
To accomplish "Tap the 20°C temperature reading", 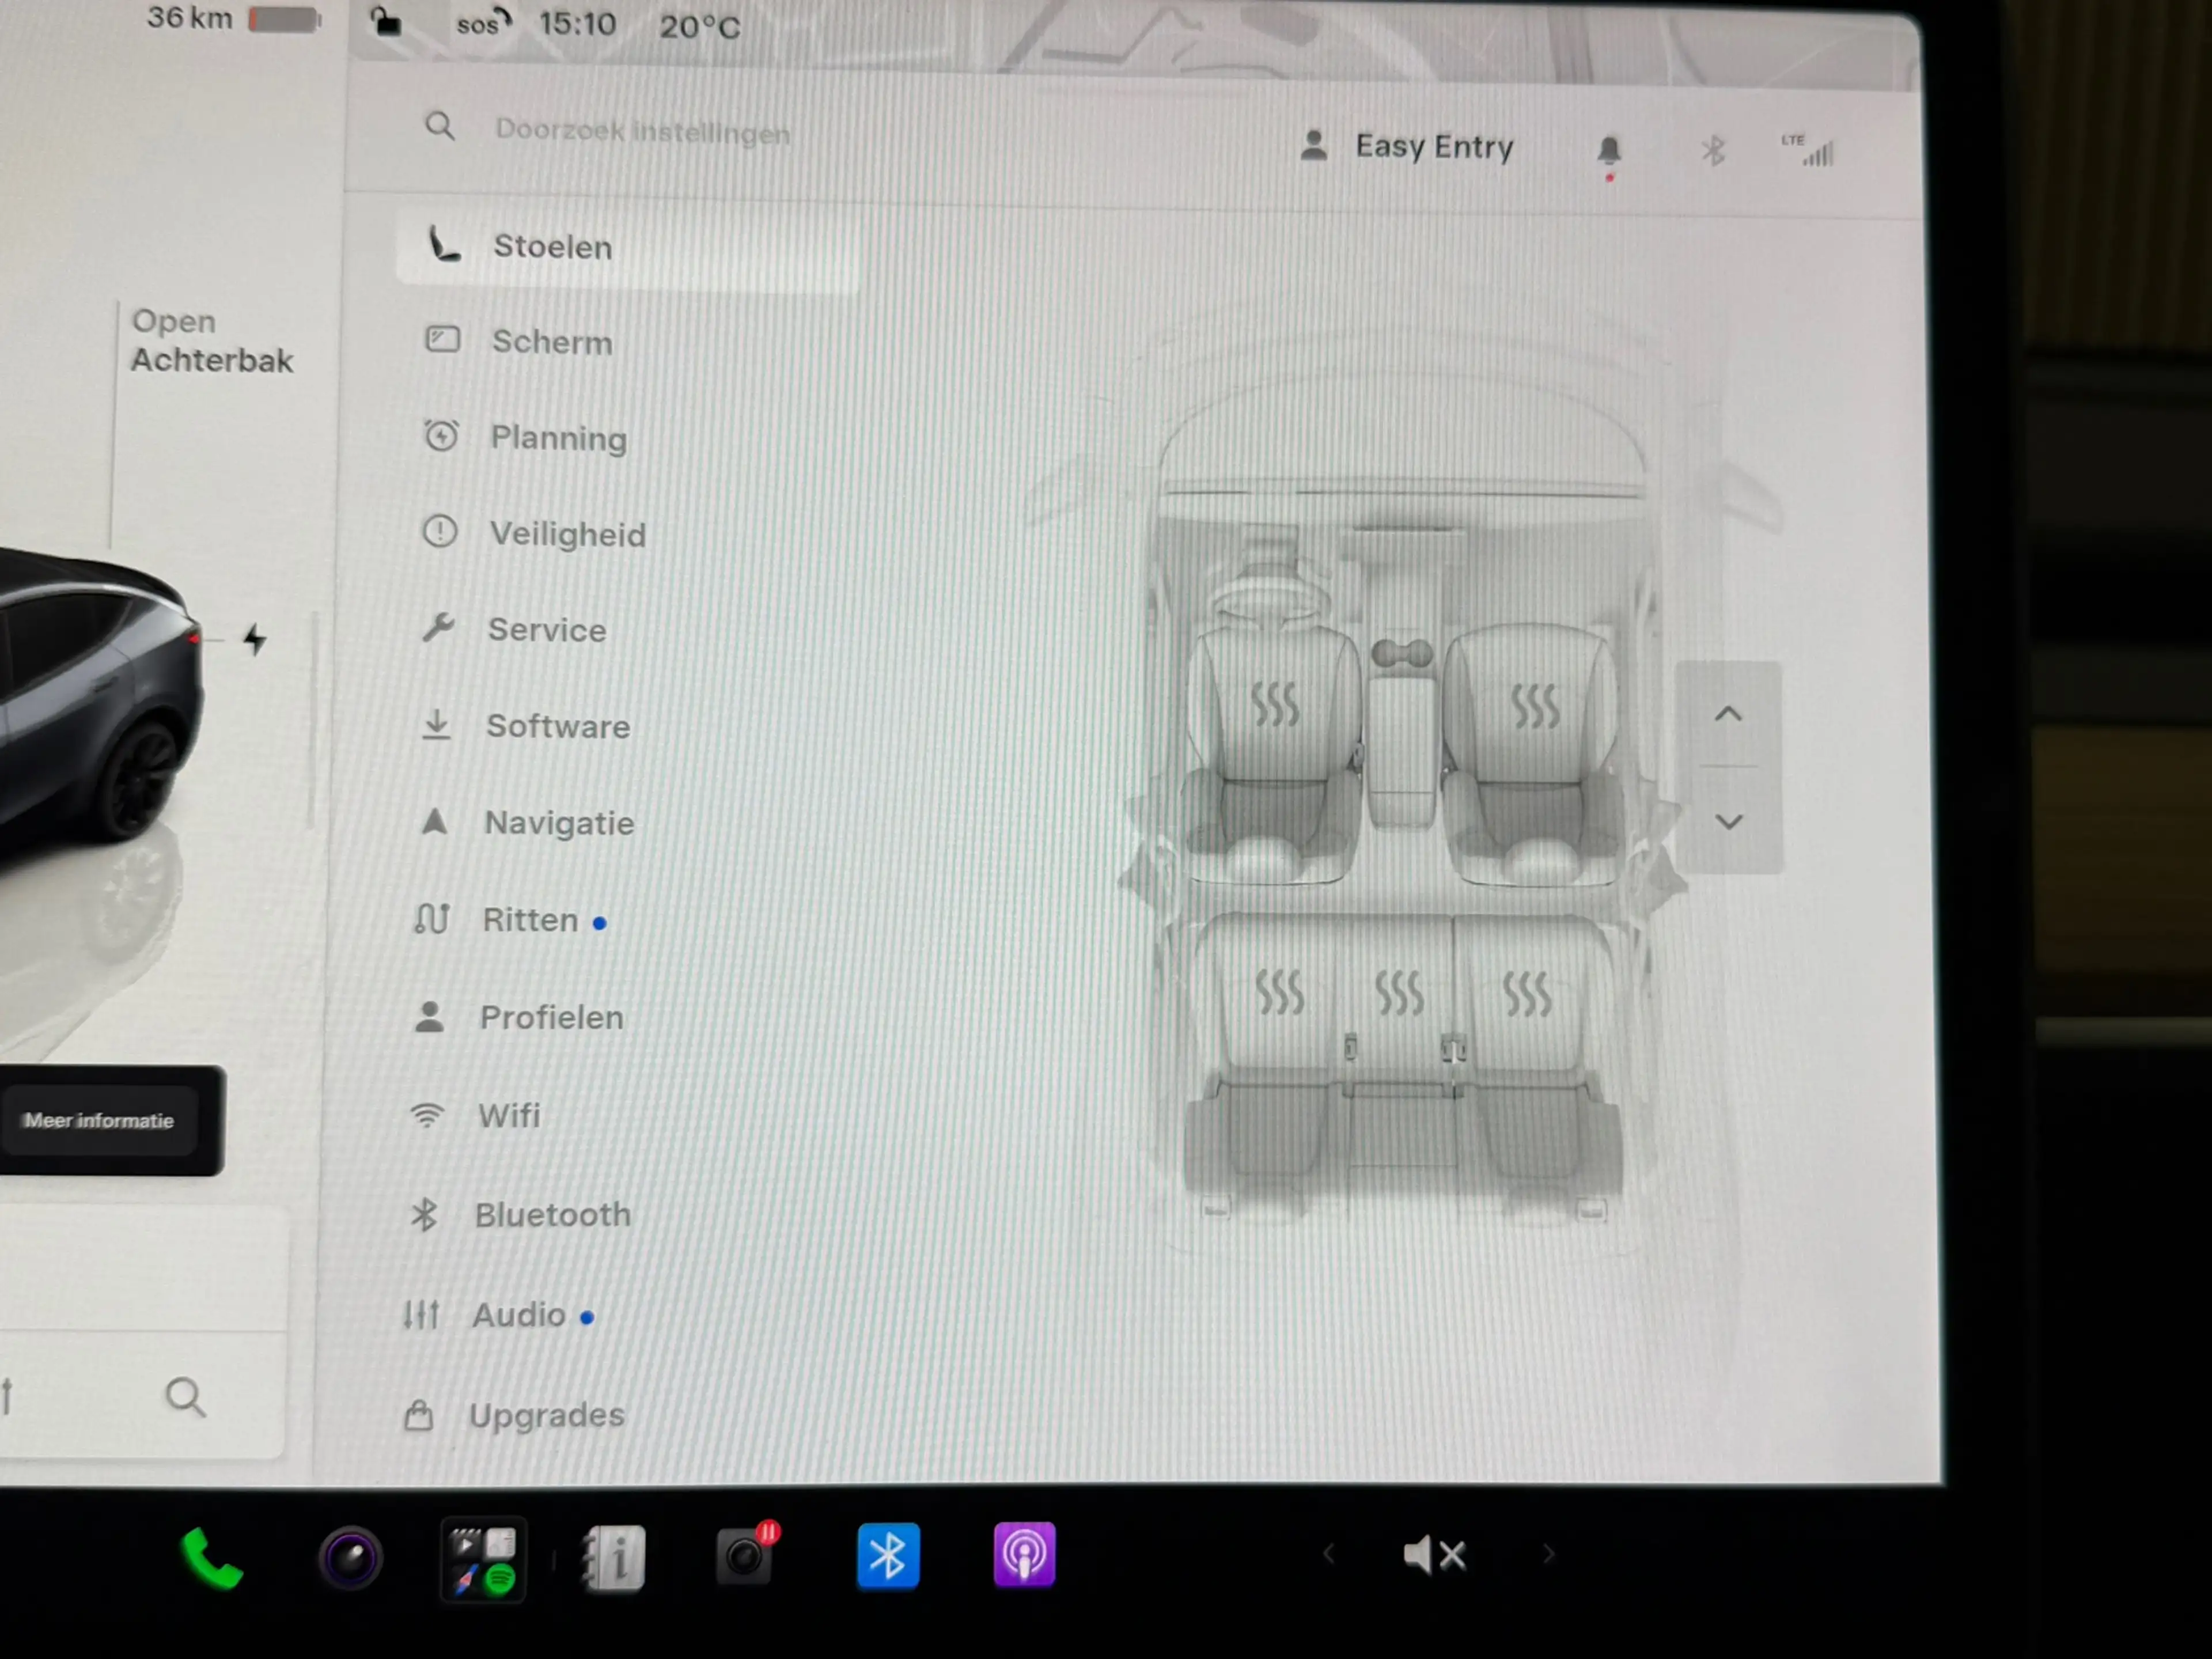I will 700,26.
